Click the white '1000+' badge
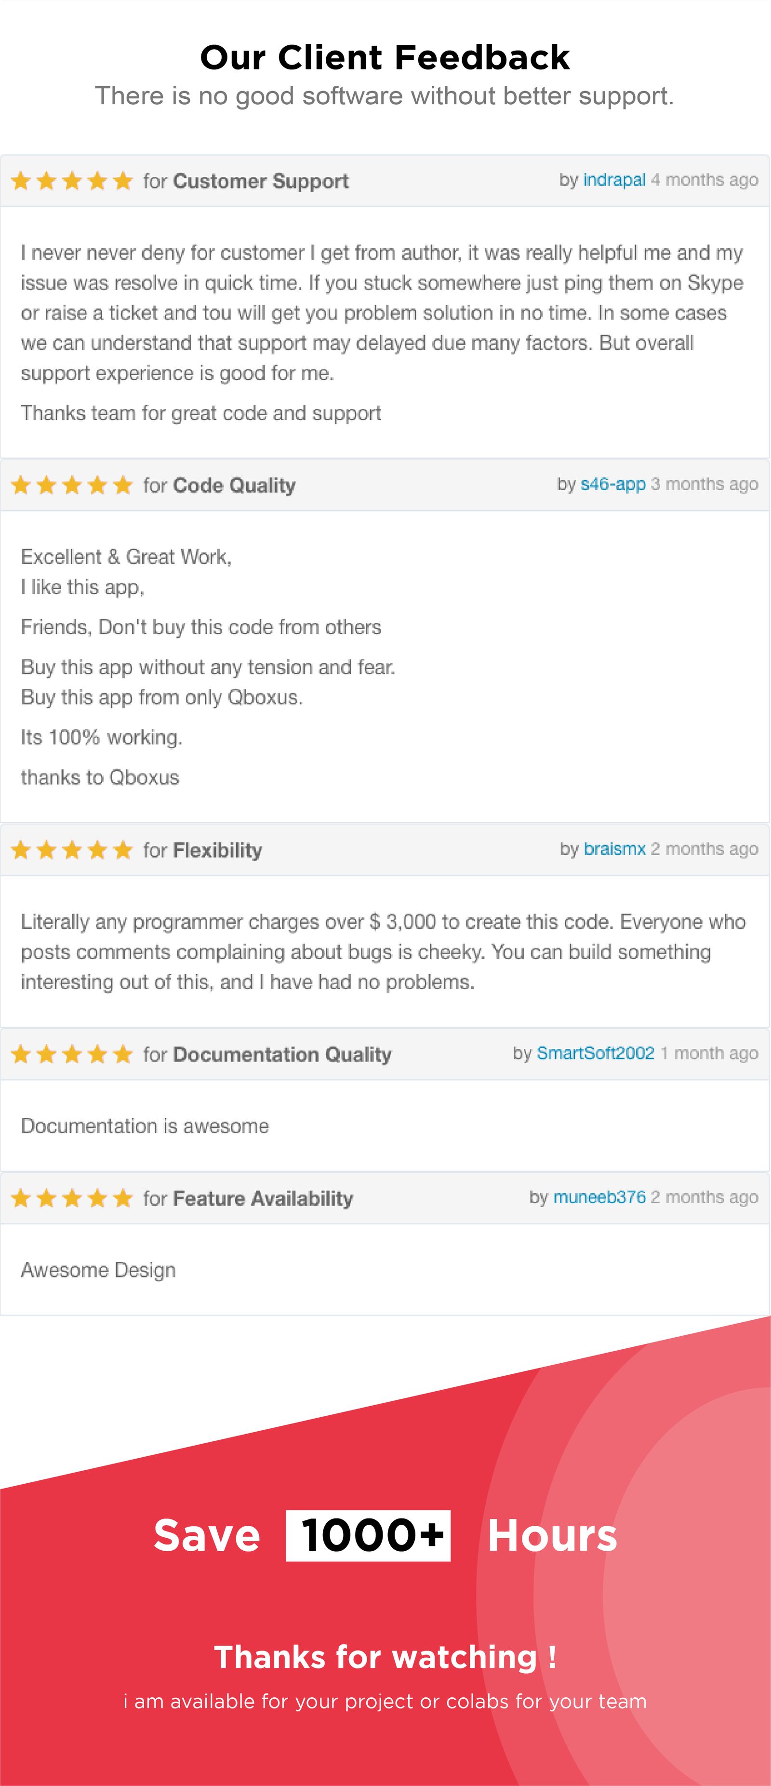 [x=368, y=1536]
